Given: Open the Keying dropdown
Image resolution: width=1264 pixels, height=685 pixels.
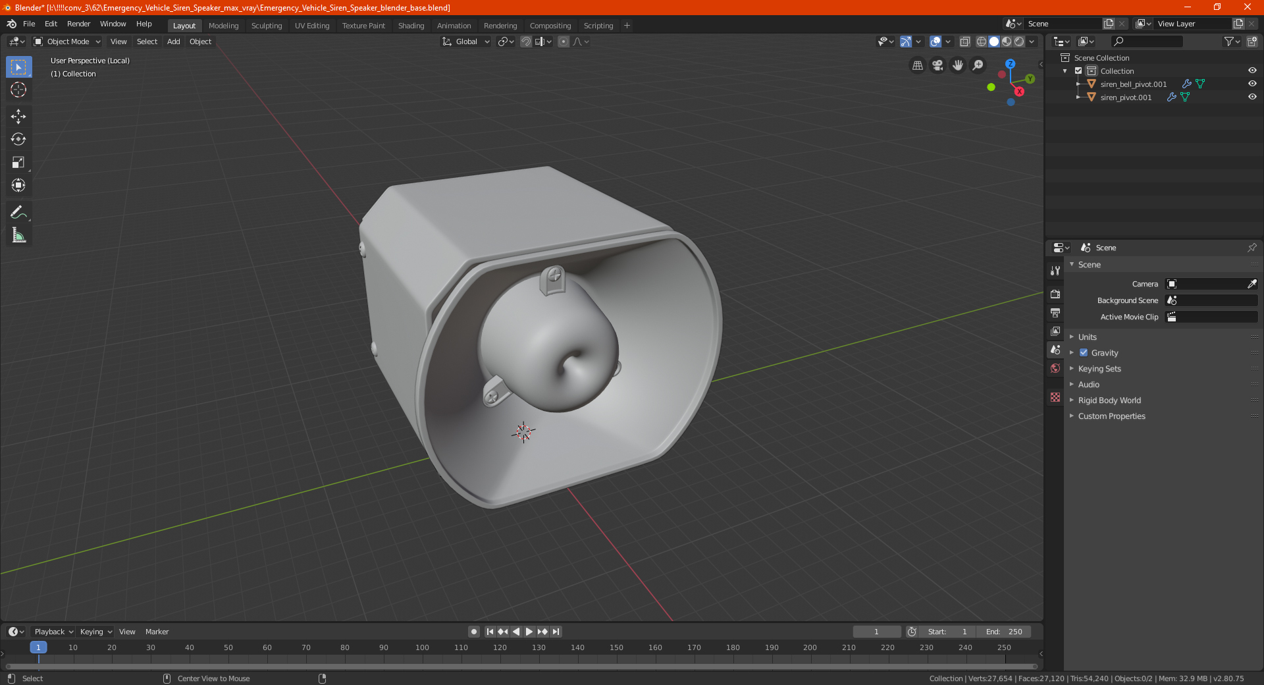Looking at the screenshot, I should [x=95, y=632].
